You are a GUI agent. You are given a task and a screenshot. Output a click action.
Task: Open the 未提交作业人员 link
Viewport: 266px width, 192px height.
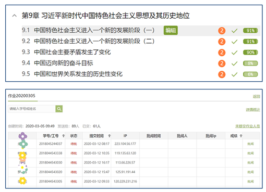(x=248, y=126)
